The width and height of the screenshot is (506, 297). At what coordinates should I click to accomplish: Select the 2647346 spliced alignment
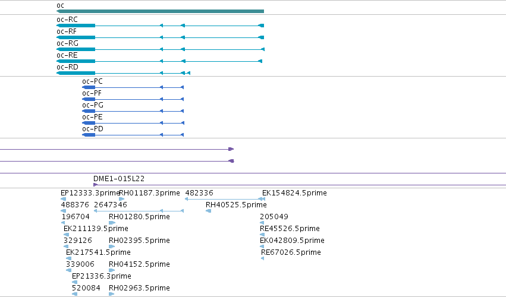point(139,211)
